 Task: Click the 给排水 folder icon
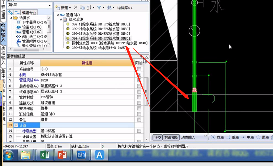[16, 18]
